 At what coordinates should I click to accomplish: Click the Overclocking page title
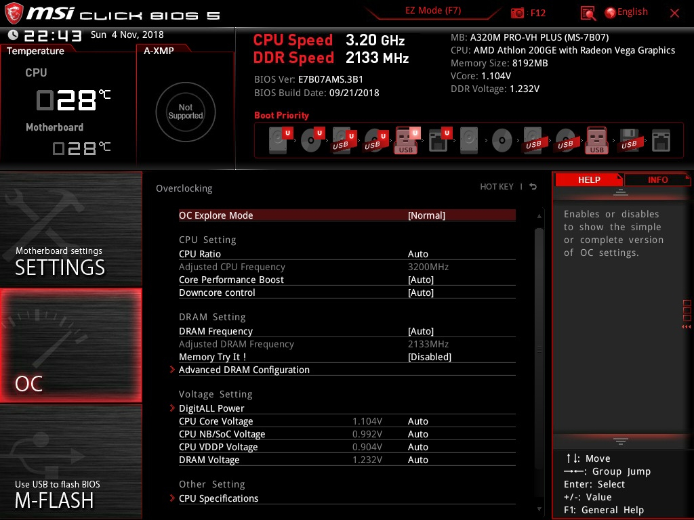pos(184,188)
